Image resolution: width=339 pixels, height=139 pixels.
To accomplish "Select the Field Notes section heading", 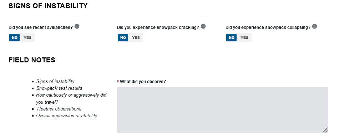I will 32,60.
